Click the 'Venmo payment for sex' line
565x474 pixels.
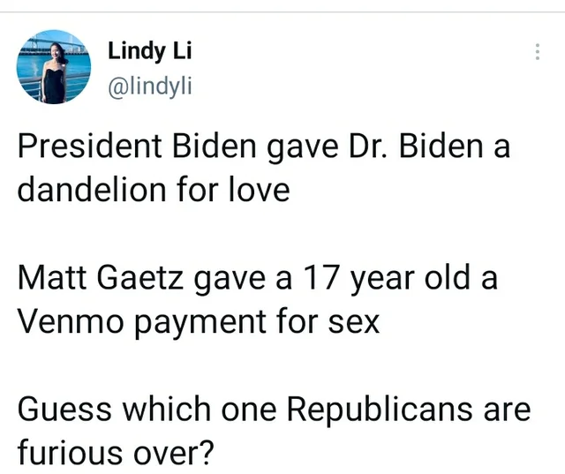tap(199, 320)
